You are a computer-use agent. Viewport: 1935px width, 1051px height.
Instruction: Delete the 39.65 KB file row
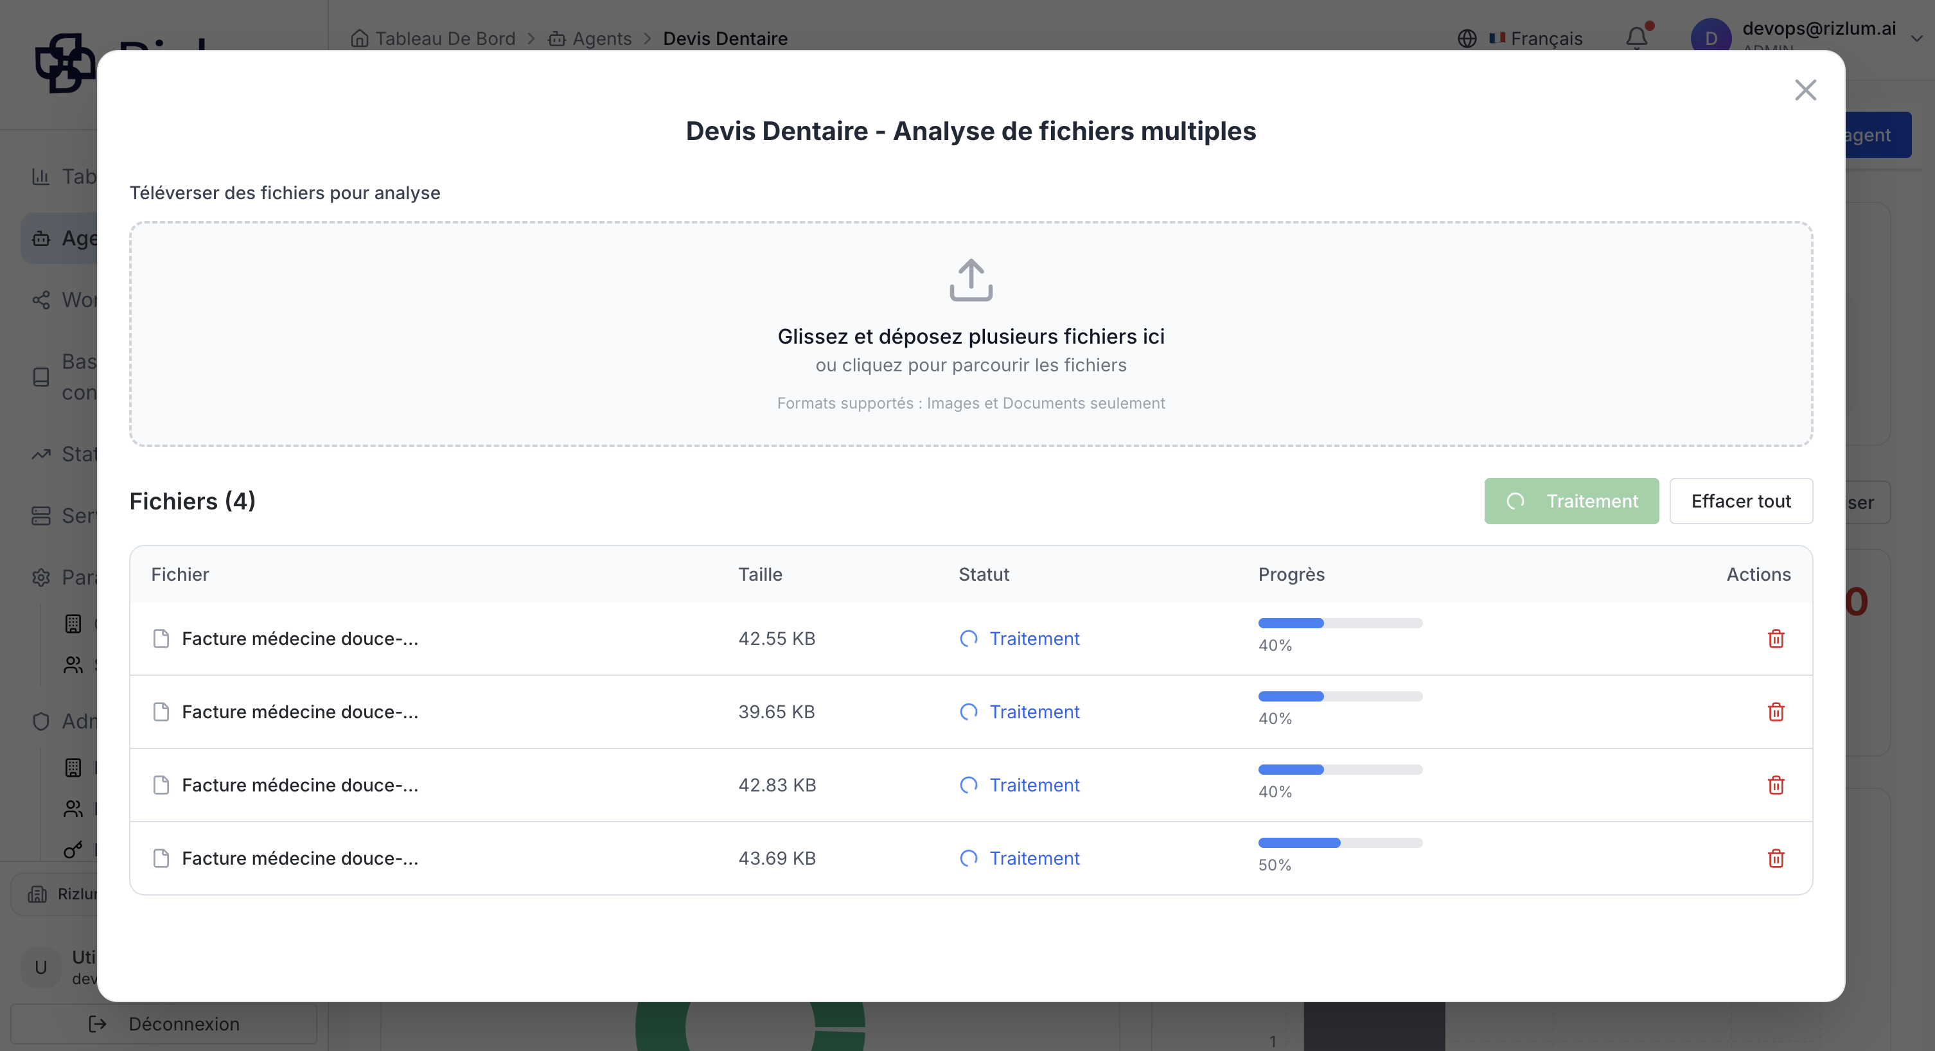point(1776,711)
